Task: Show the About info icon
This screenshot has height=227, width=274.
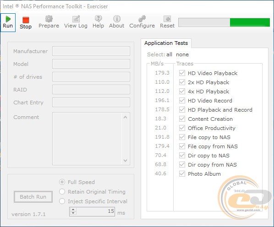Action: click(x=117, y=19)
